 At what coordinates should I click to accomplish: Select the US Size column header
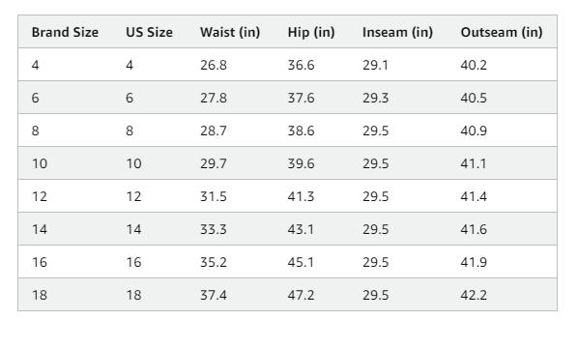(149, 32)
